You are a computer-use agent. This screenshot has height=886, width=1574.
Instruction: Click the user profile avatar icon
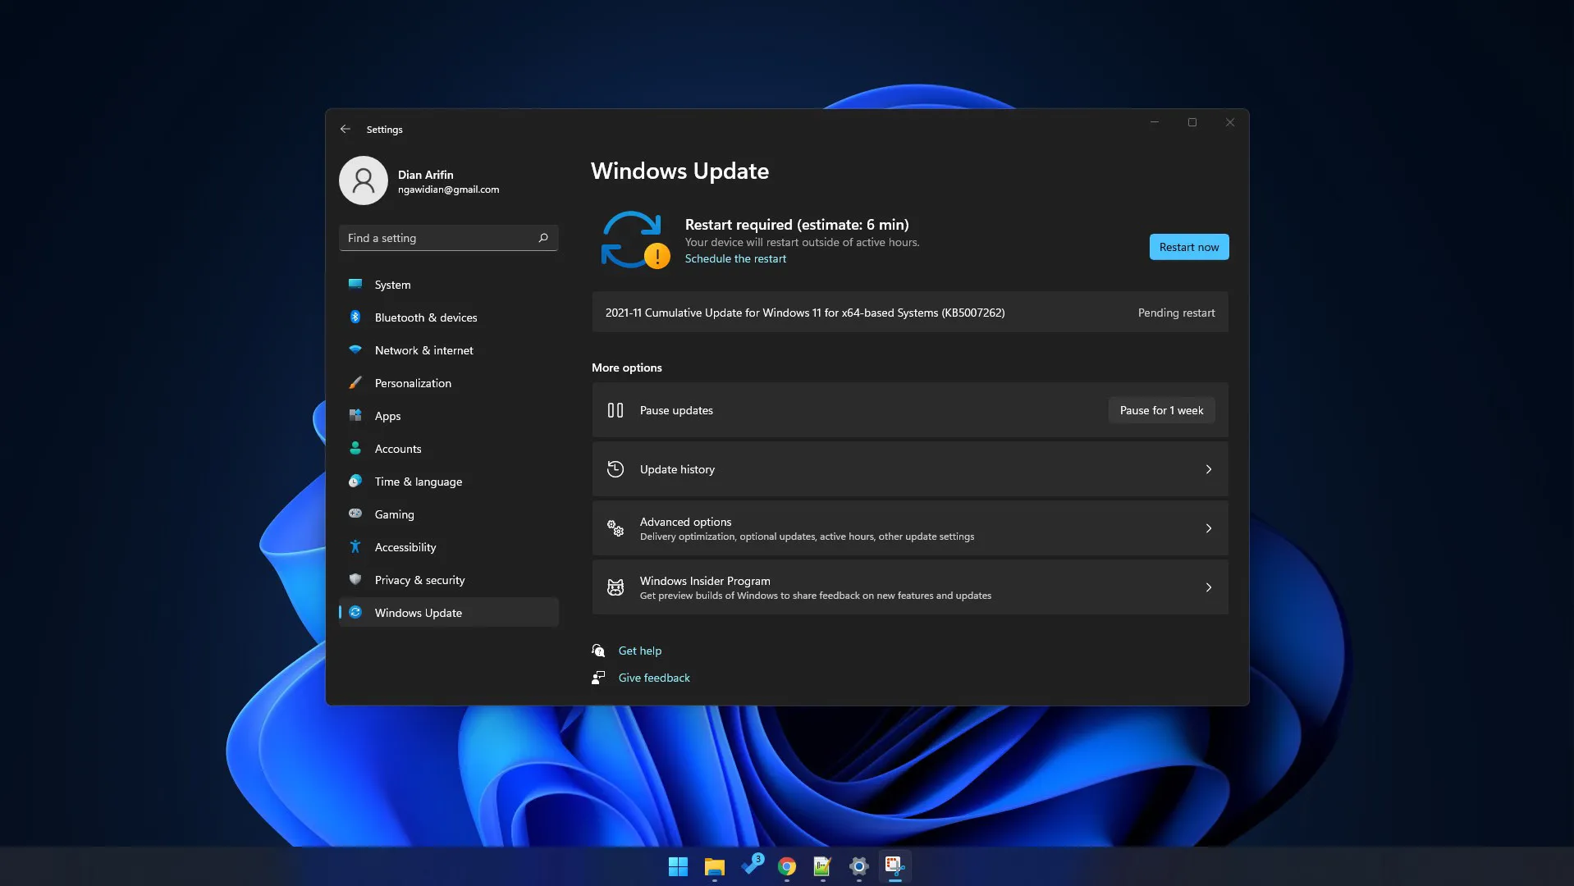coord(364,180)
